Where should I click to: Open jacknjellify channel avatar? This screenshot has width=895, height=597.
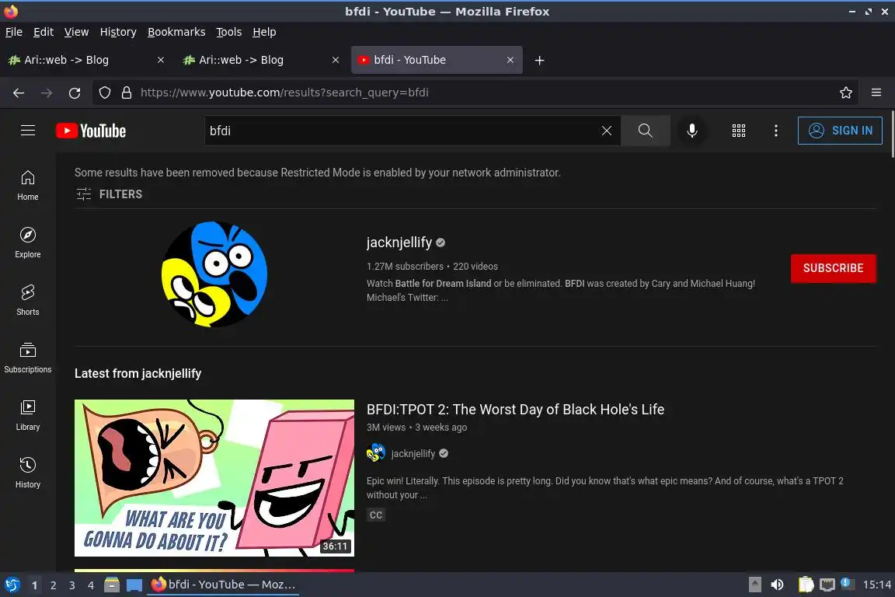click(214, 274)
